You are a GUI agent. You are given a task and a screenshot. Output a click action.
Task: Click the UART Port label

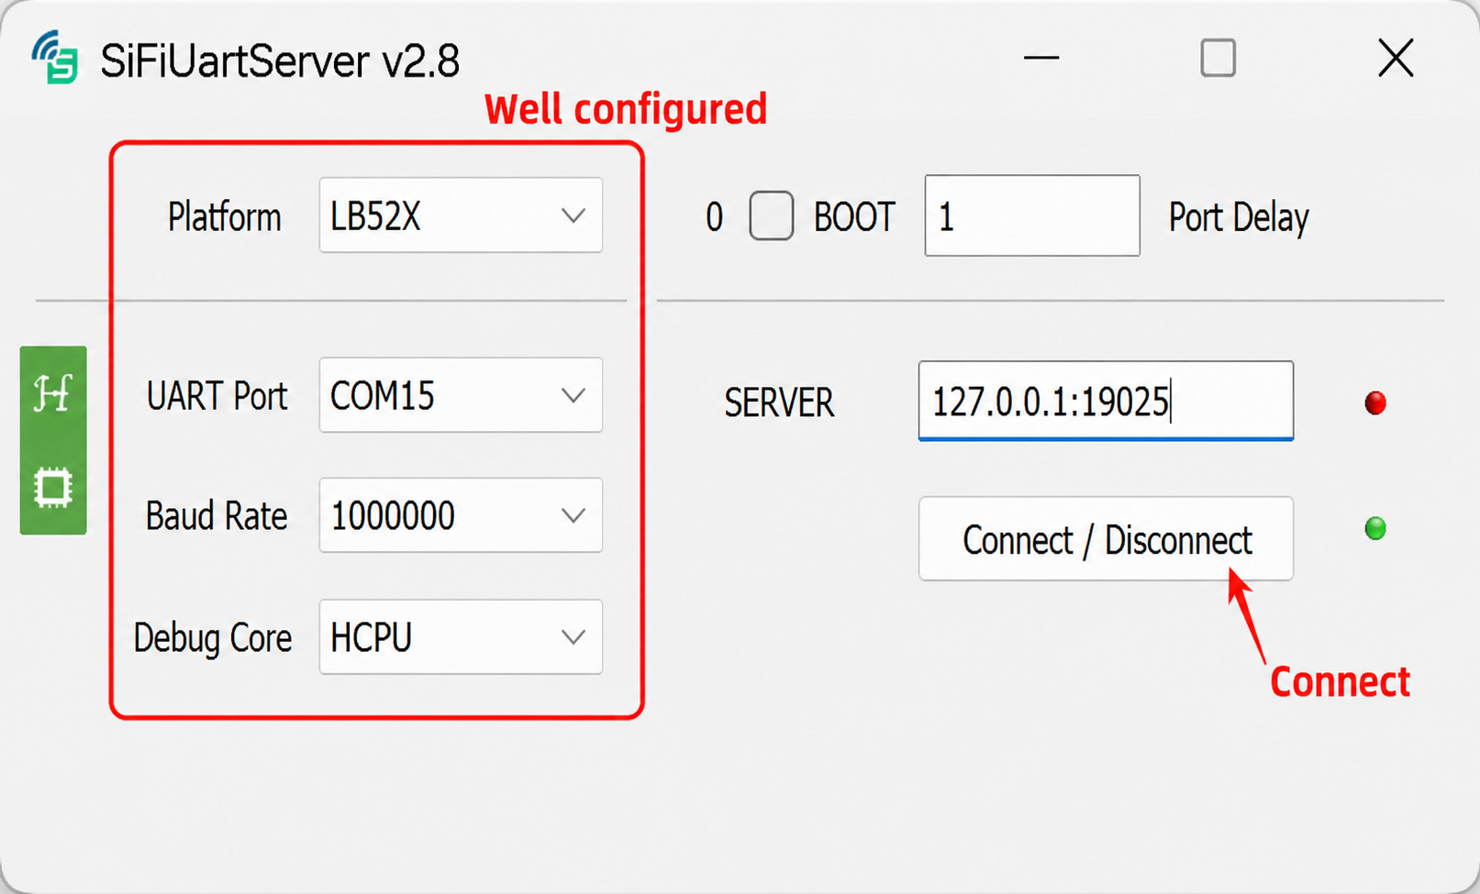[217, 396]
